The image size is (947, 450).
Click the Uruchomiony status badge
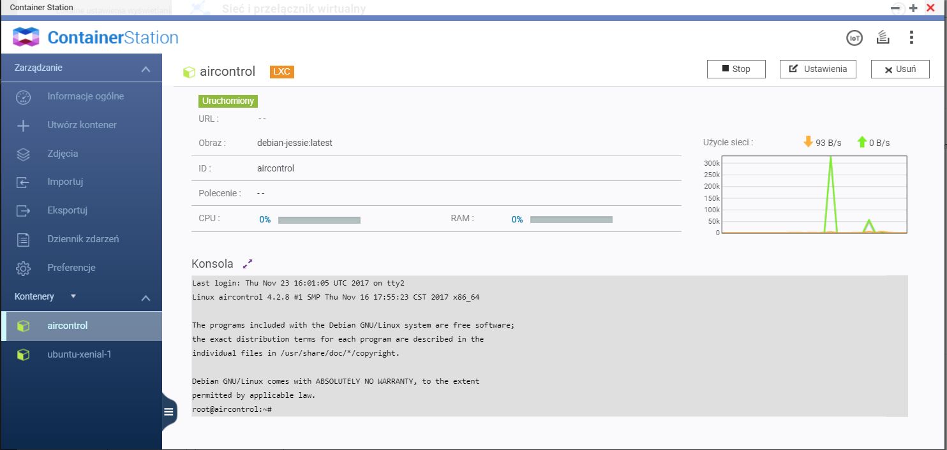click(x=228, y=101)
